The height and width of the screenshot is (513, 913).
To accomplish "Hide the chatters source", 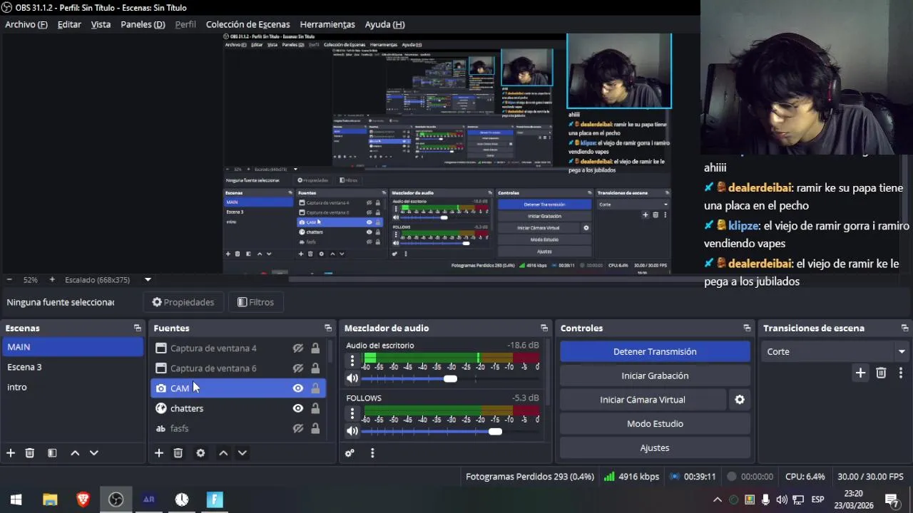I will pos(298,408).
